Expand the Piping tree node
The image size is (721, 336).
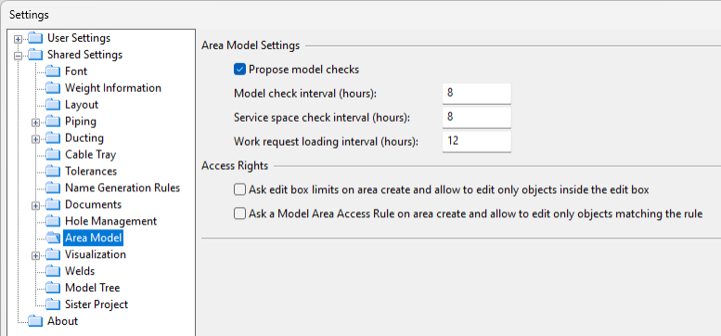pos(36,123)
